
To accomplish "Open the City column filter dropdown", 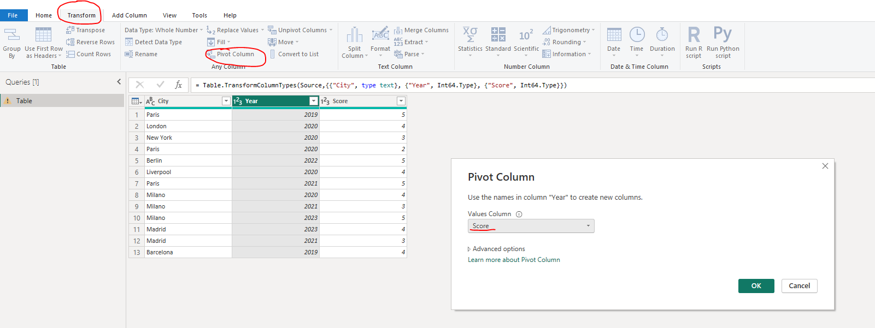I will (x=226, y=101).
